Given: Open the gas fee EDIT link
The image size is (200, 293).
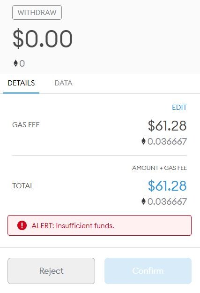Looking at the screenshot, I should [x=179, y=108].
